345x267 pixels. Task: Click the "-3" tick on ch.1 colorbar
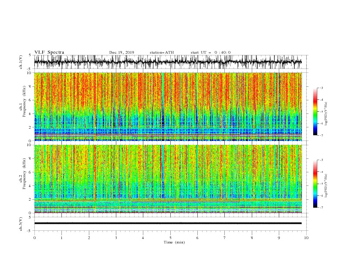coord(321,88)
